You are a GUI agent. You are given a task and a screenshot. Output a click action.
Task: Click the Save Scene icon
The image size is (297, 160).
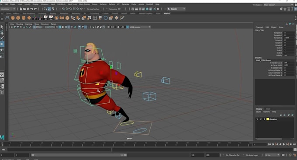pos(28,9)
